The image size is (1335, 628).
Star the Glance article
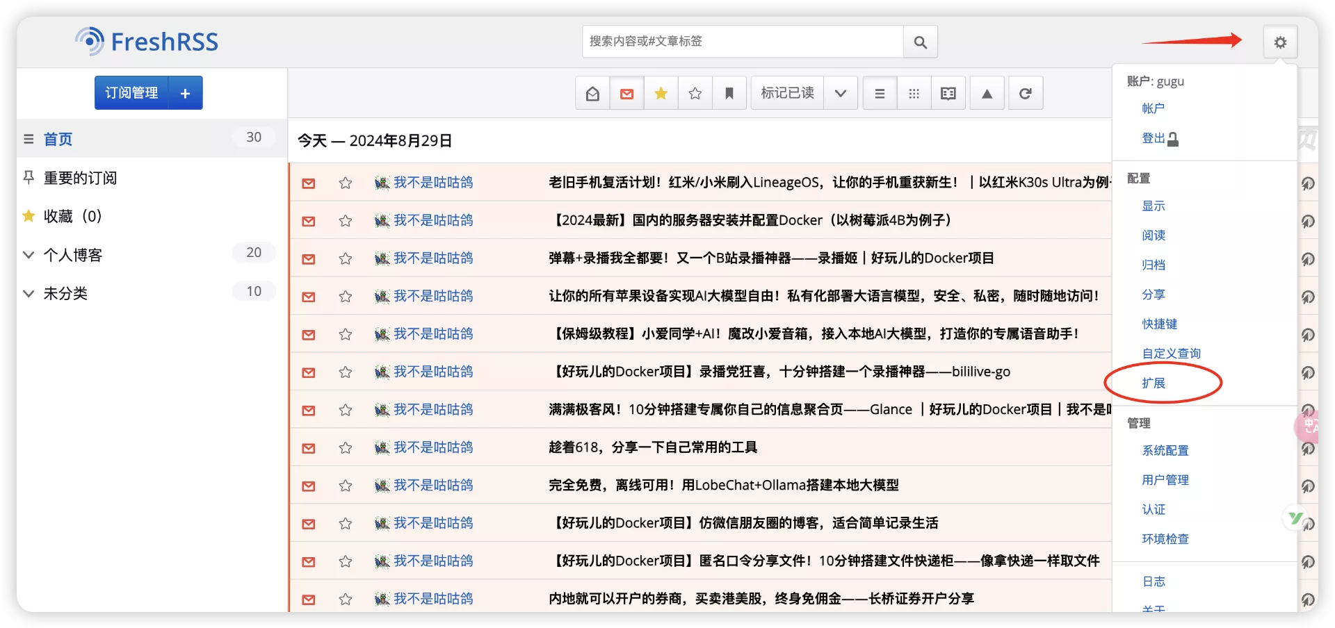tap(345, 410)
